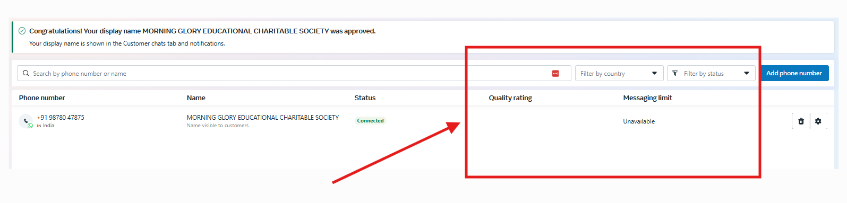Click MORNING GLORY EDUCATIONAL CHARITABLE SOCIETY name cell
This screenshot has width=847, height=203.
point(262,118)
